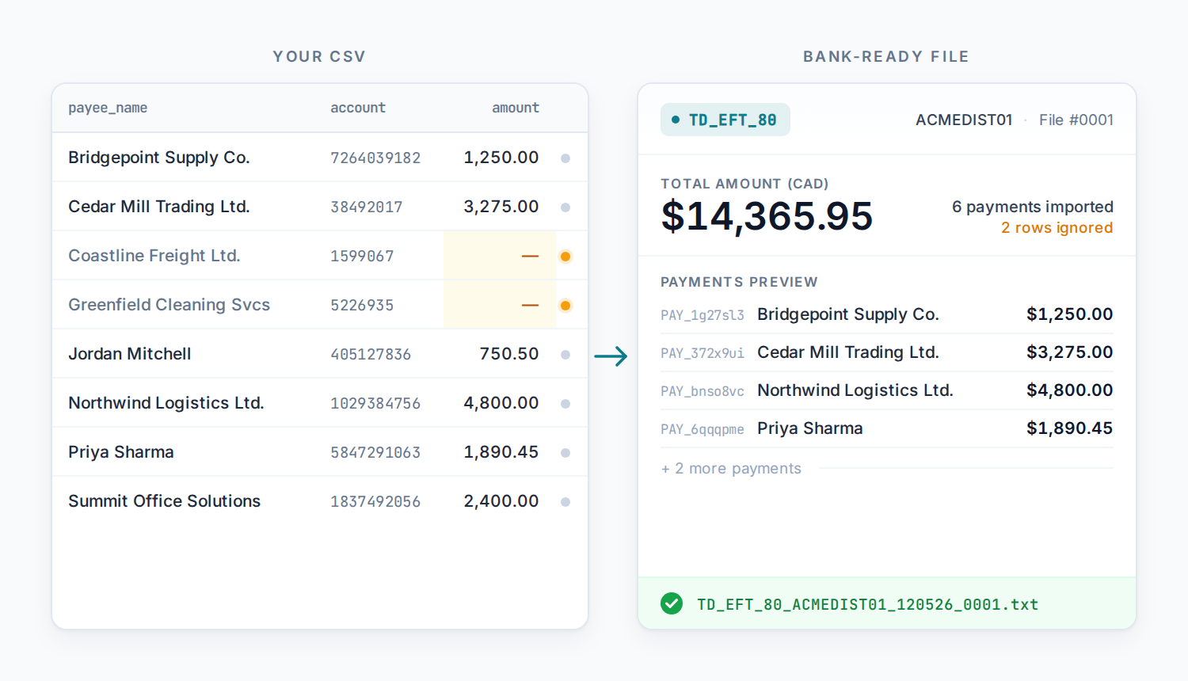Viewport: 1188px width, 681px height.
Task: Click the $3,275.00 preview amount
Action: [1070, 352]
